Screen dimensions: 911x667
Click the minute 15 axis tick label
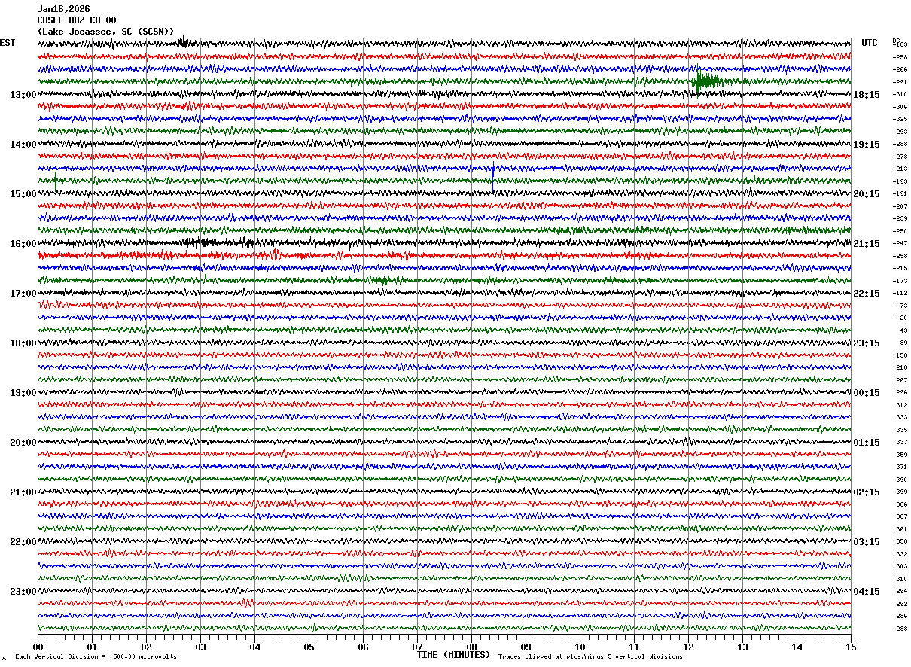pyautogui.click(x=851, y=647)
